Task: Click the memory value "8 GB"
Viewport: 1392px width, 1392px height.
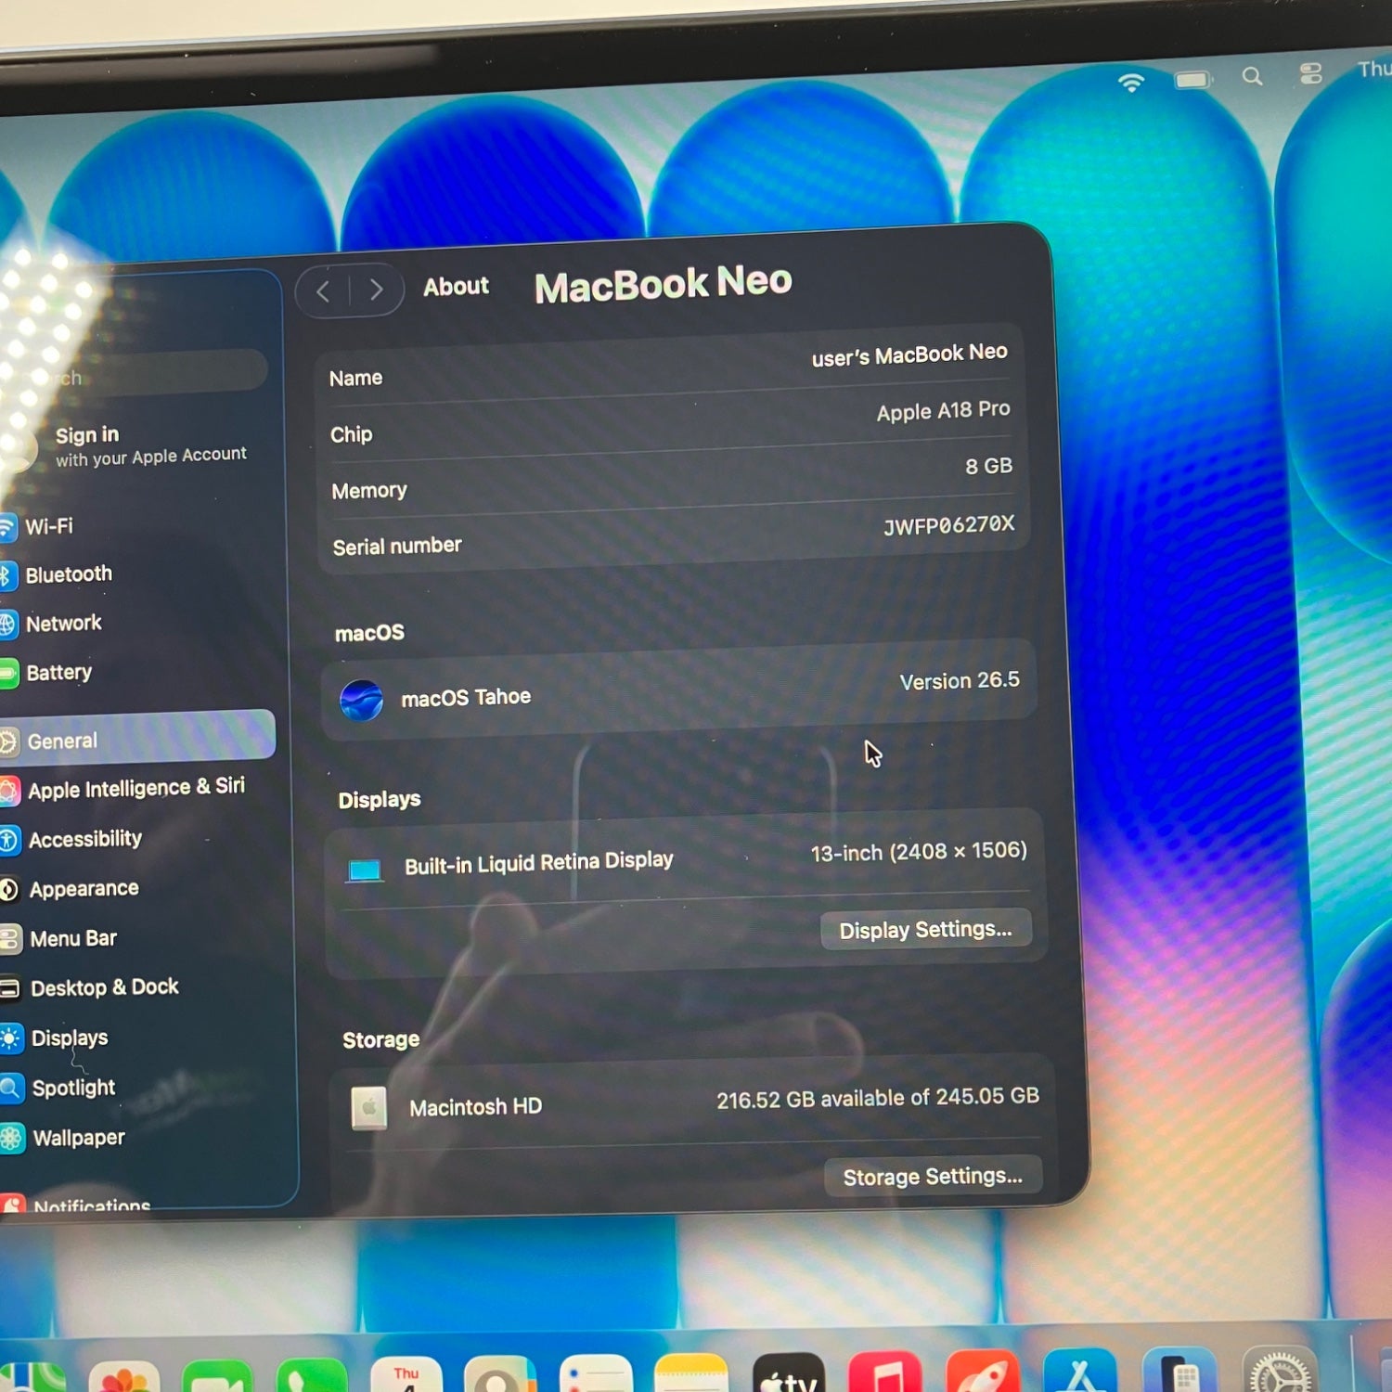Action: 988,466
